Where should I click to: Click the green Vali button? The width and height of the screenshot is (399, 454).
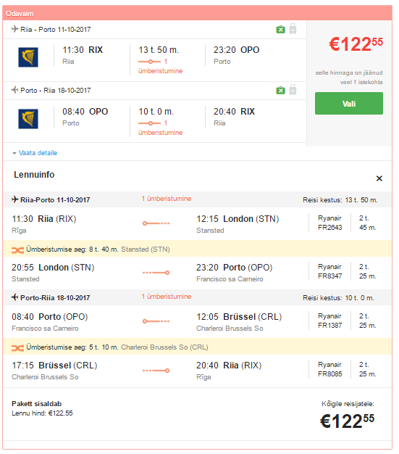pos(349,104)
